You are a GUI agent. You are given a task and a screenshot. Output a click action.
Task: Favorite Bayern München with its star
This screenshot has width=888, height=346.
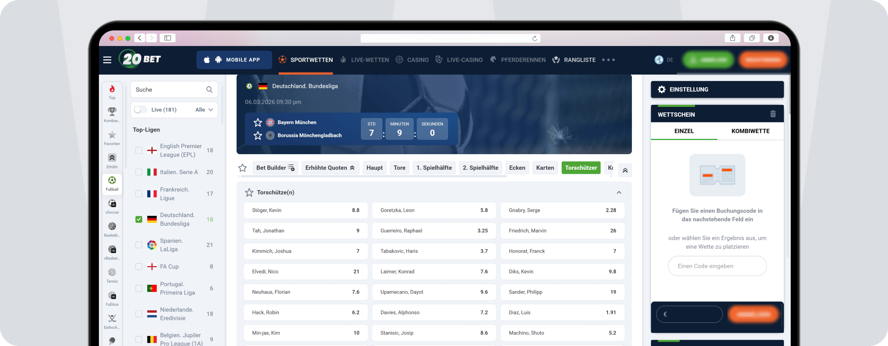[258, 123]
